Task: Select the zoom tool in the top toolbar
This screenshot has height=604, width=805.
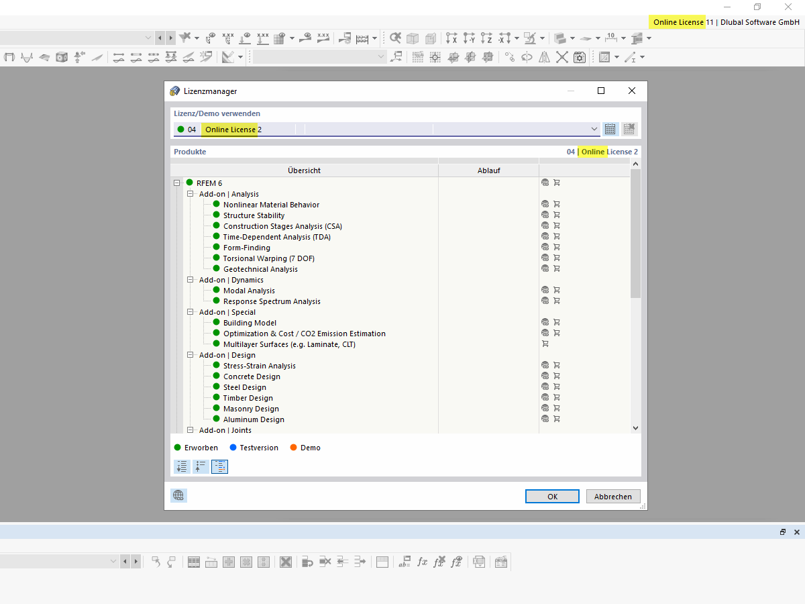Action: 395,38
